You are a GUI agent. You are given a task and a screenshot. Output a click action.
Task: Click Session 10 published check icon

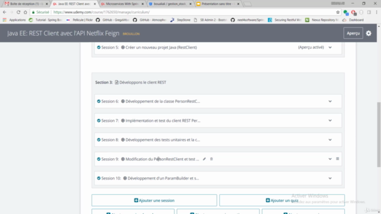click(99, 178)
